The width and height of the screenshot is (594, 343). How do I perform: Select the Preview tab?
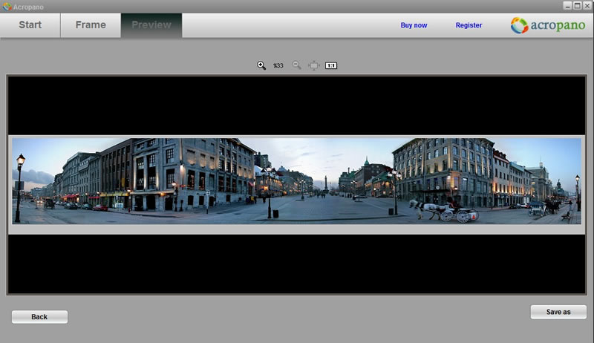coord(151,25)
